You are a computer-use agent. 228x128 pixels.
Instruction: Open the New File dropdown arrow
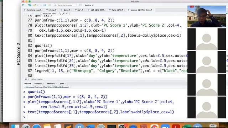26,5
